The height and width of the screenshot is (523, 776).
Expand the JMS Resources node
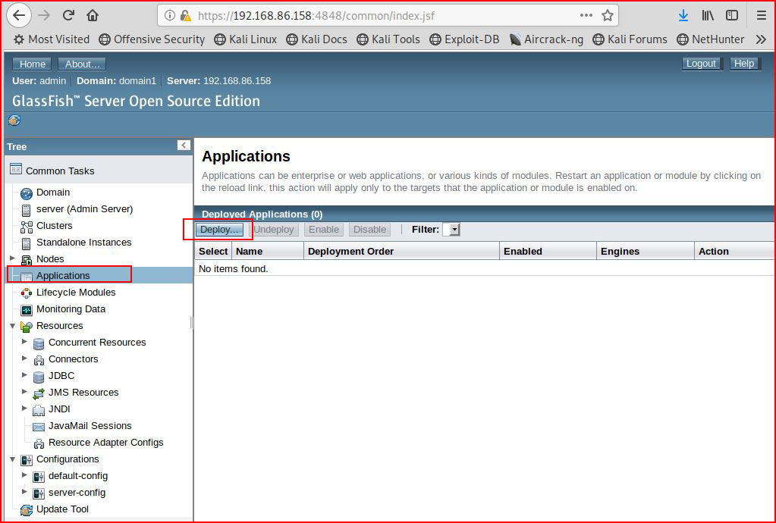coord(24,392)
